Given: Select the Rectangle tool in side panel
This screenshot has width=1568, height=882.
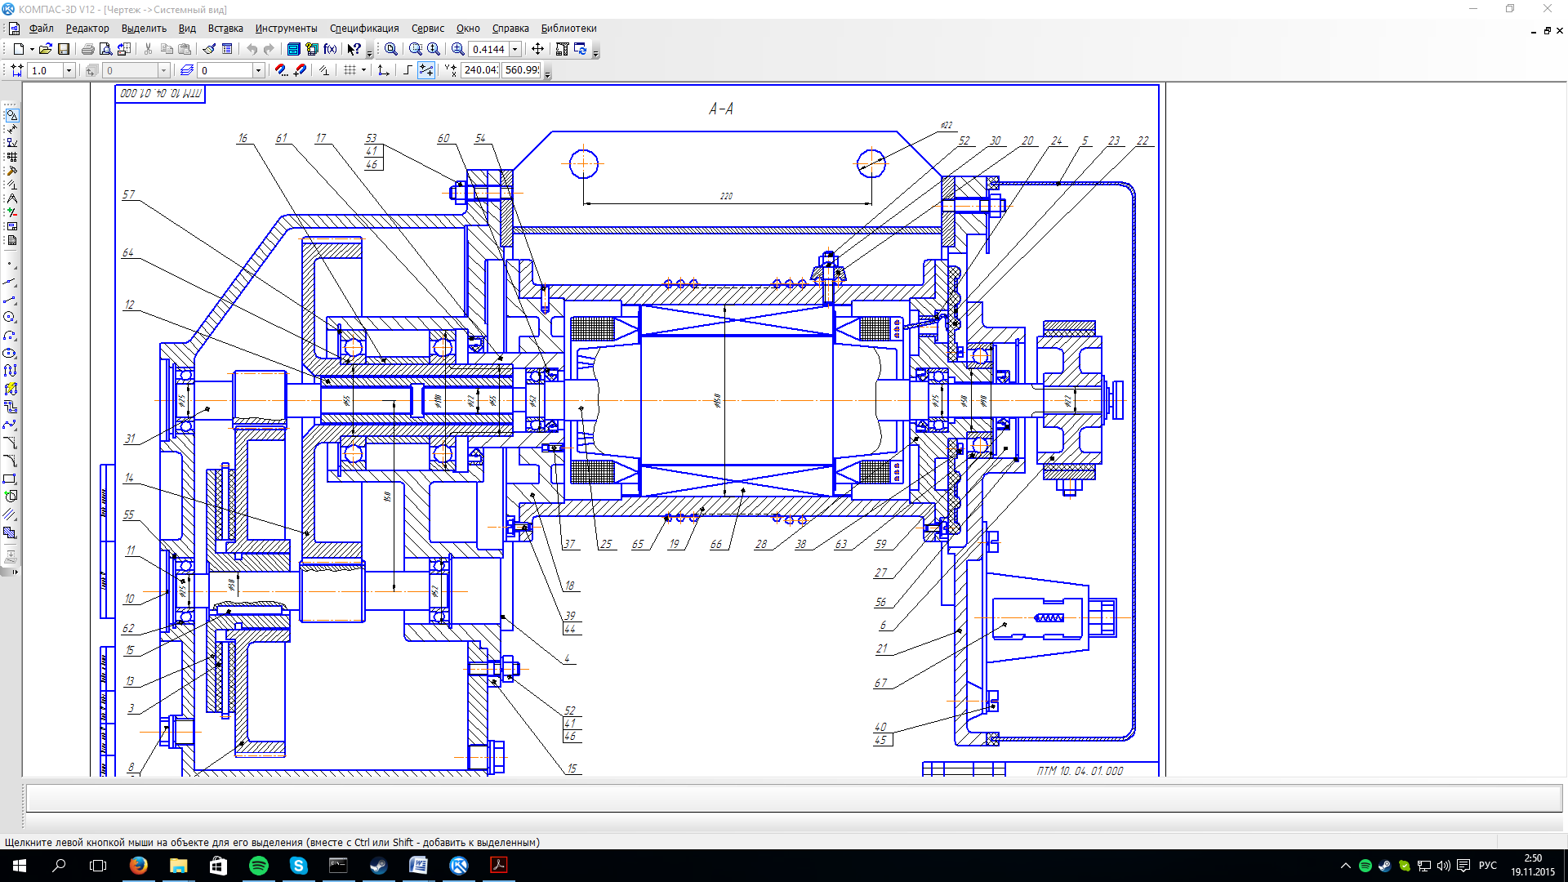Looking at the screenshot, I should [11, 479].
